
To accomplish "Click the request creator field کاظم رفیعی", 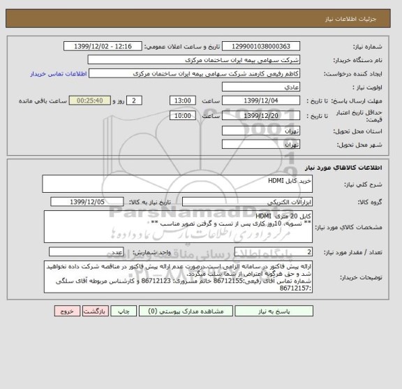I will coord(194,73).
